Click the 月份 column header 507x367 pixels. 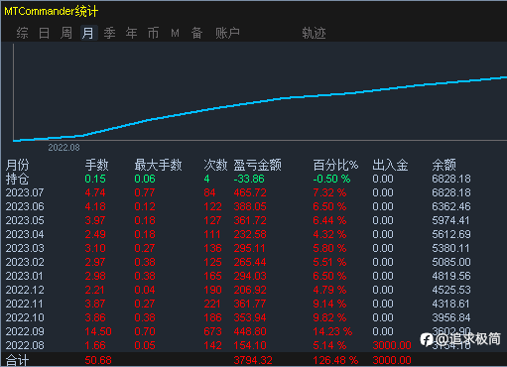point(18,165)
